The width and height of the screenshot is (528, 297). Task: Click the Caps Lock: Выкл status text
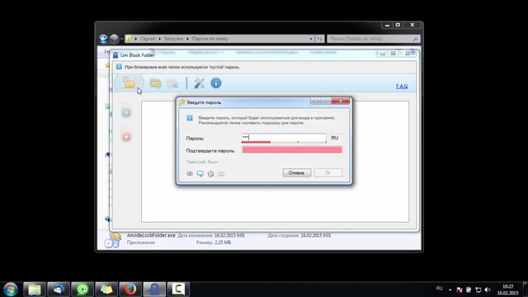pyautogui.click(x=202, y=162)
